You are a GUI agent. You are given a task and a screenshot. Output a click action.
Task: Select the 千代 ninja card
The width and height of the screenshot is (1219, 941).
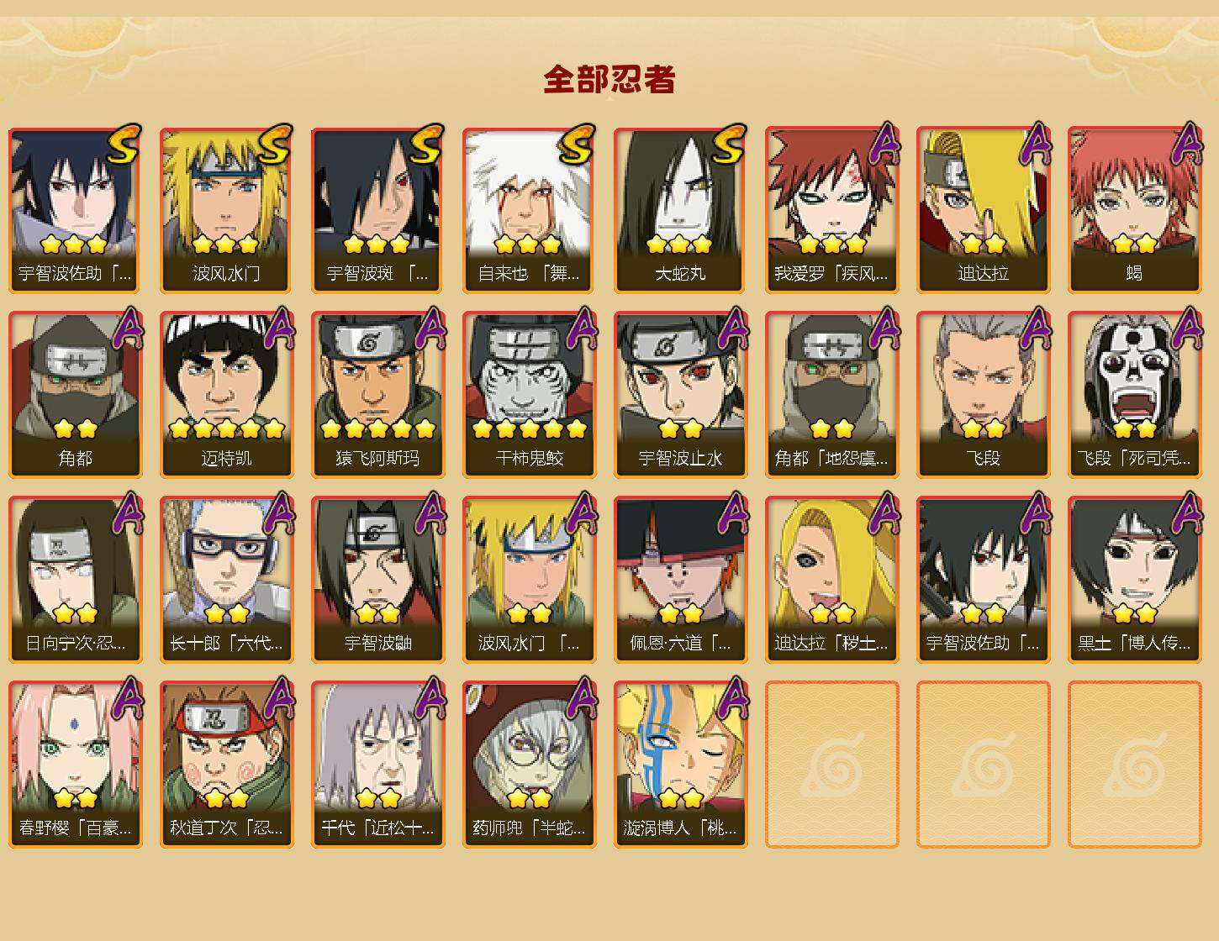point(377,765)
